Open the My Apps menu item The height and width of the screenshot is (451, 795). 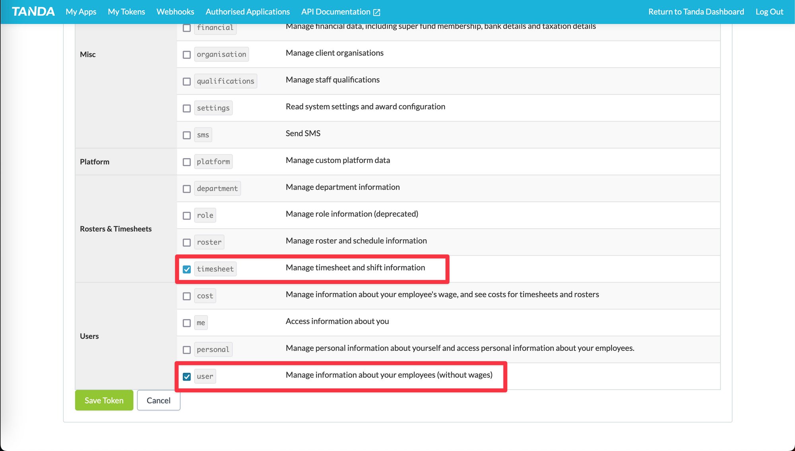click(81, 12)
